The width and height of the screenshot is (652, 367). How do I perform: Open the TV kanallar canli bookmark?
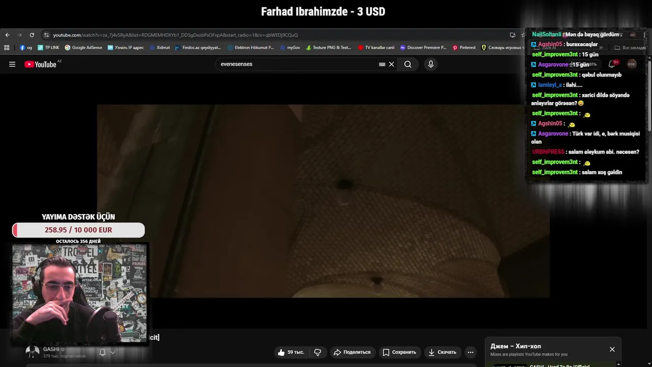click(x=376, y=47)
